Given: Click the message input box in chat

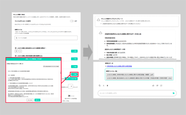Looking at the screenshot, I should (x=137, y=93).
